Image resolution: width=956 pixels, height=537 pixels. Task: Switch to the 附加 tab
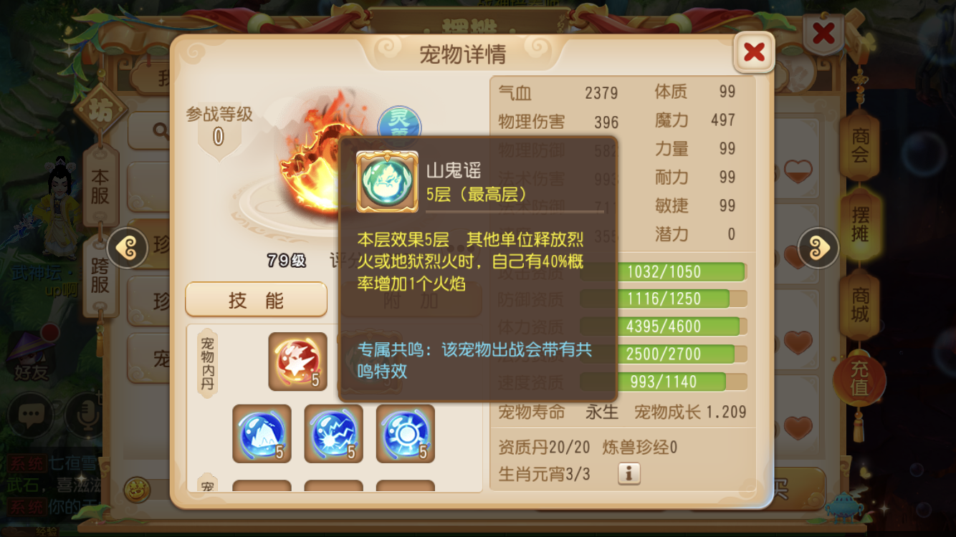click(411, 300)
